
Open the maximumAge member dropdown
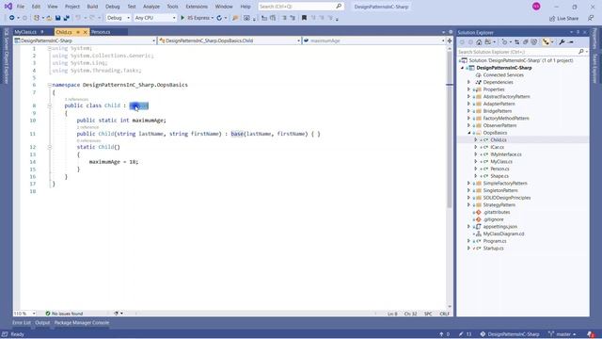coord(374,40)
